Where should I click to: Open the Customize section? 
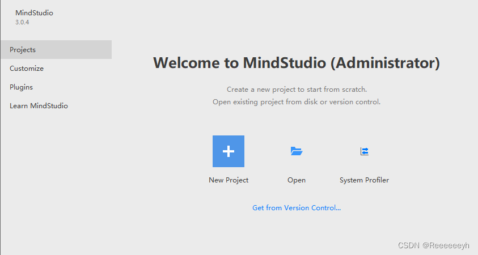tap(27, 68)
